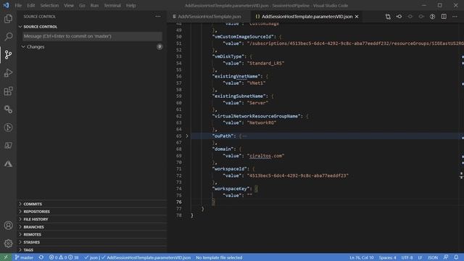Open the Explorer view in activity bar
This screenshot has width=464, height=261.
pyautogui.click(x=8, y=19)
